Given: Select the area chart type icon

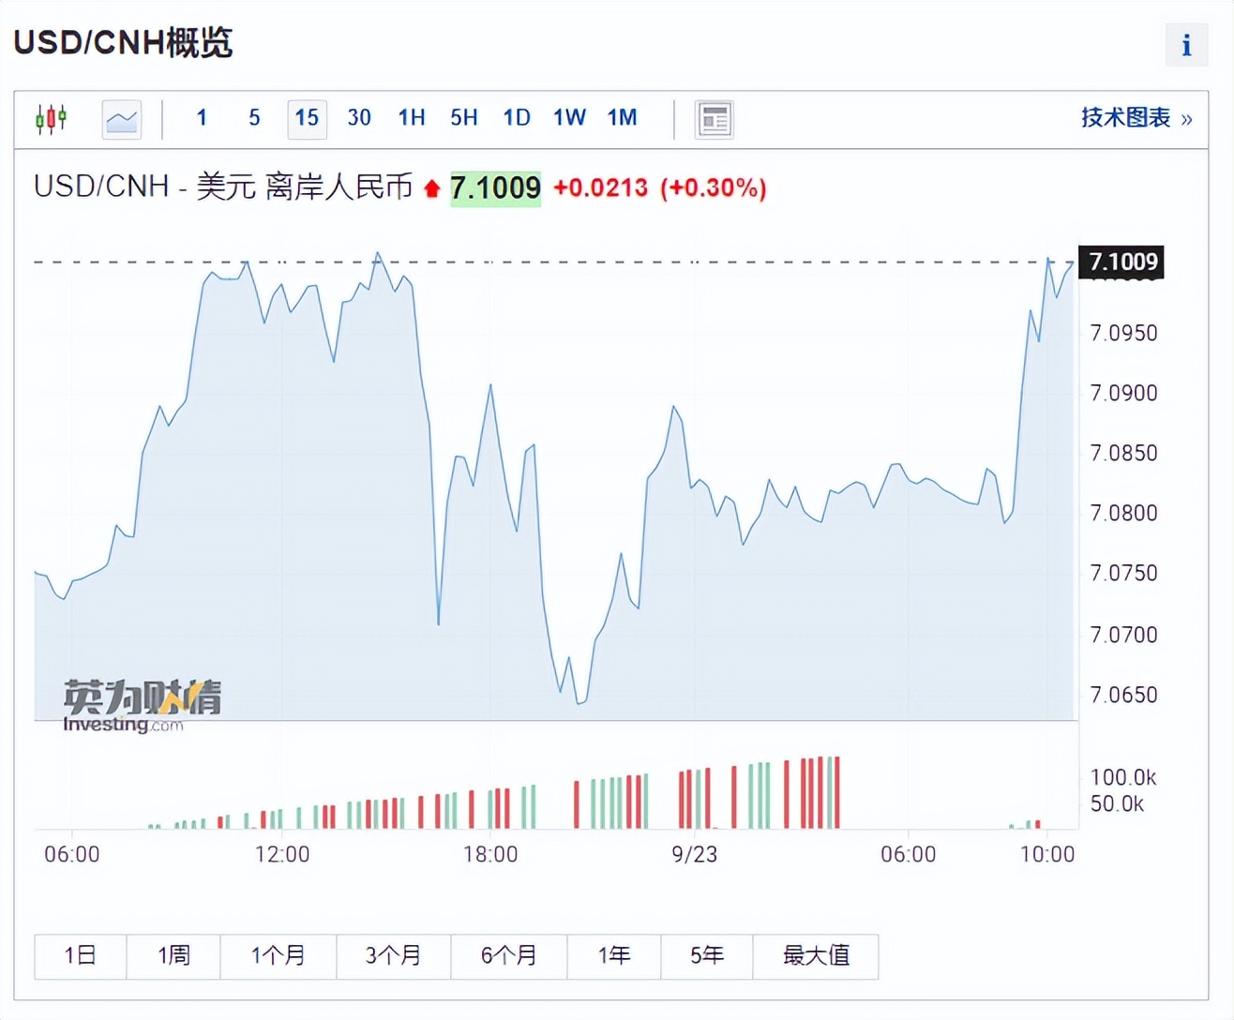Looking at the screenshot, I should click(122, 119).
